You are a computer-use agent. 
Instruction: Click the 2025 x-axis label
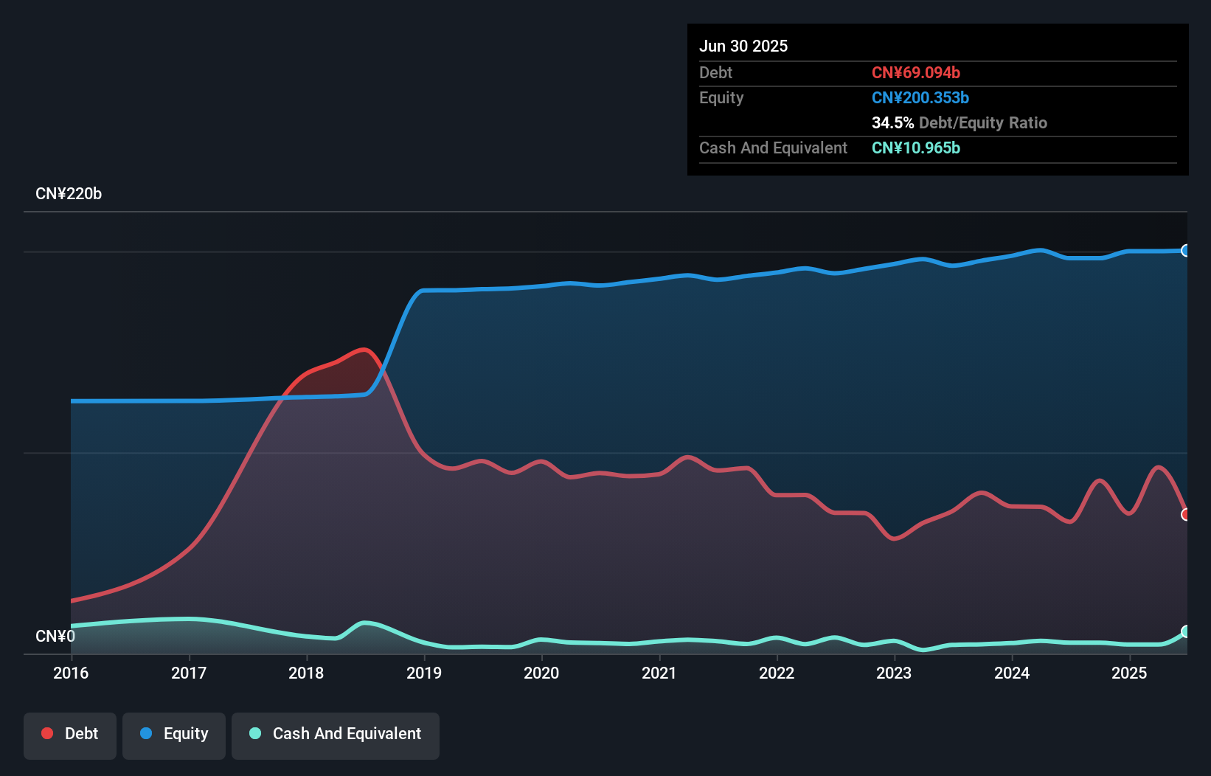pyautogui.click(x=1129, y=673)
